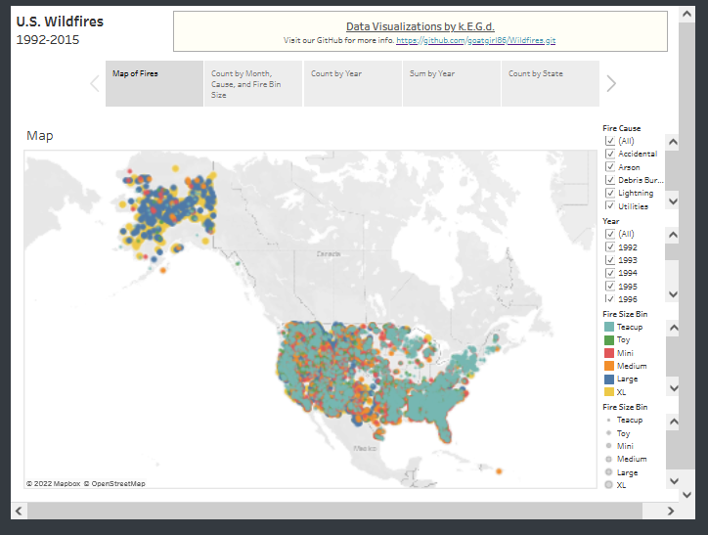Select XL yellow color swatch
Screen dimensions: 708x535
(x=608, y=392)
